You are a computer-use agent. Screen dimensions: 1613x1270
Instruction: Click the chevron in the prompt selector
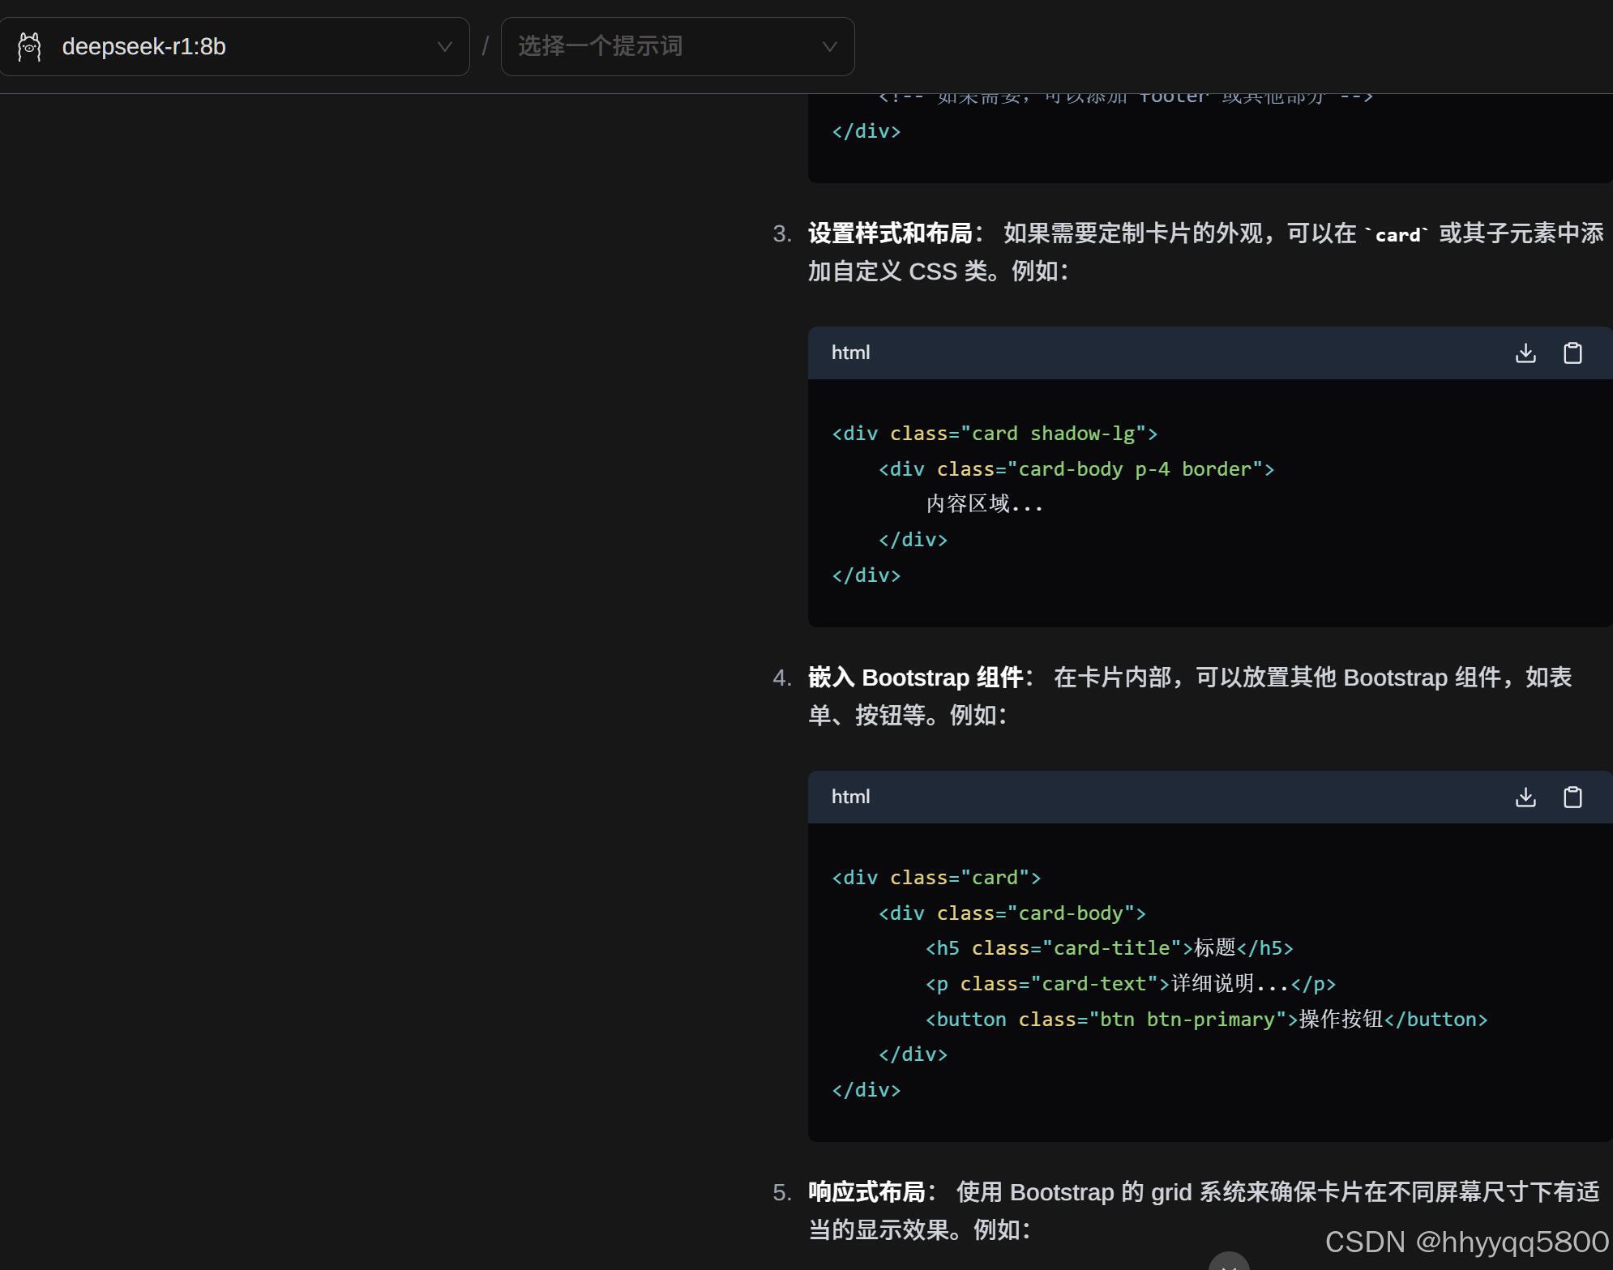(829, 47)
